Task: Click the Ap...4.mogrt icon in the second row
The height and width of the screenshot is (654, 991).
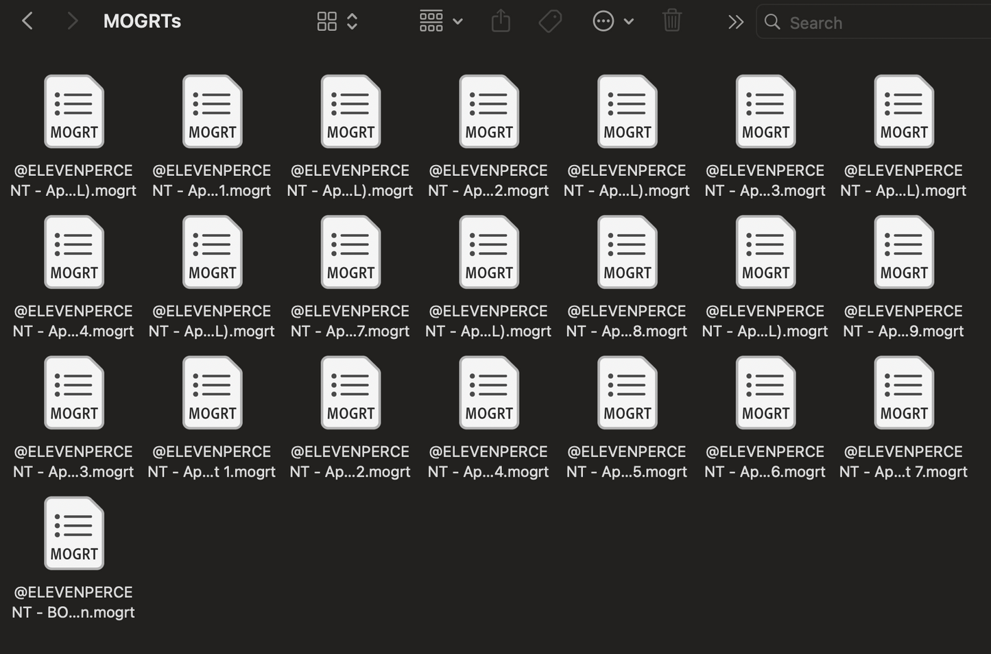Action: click(x=73, y=251)
